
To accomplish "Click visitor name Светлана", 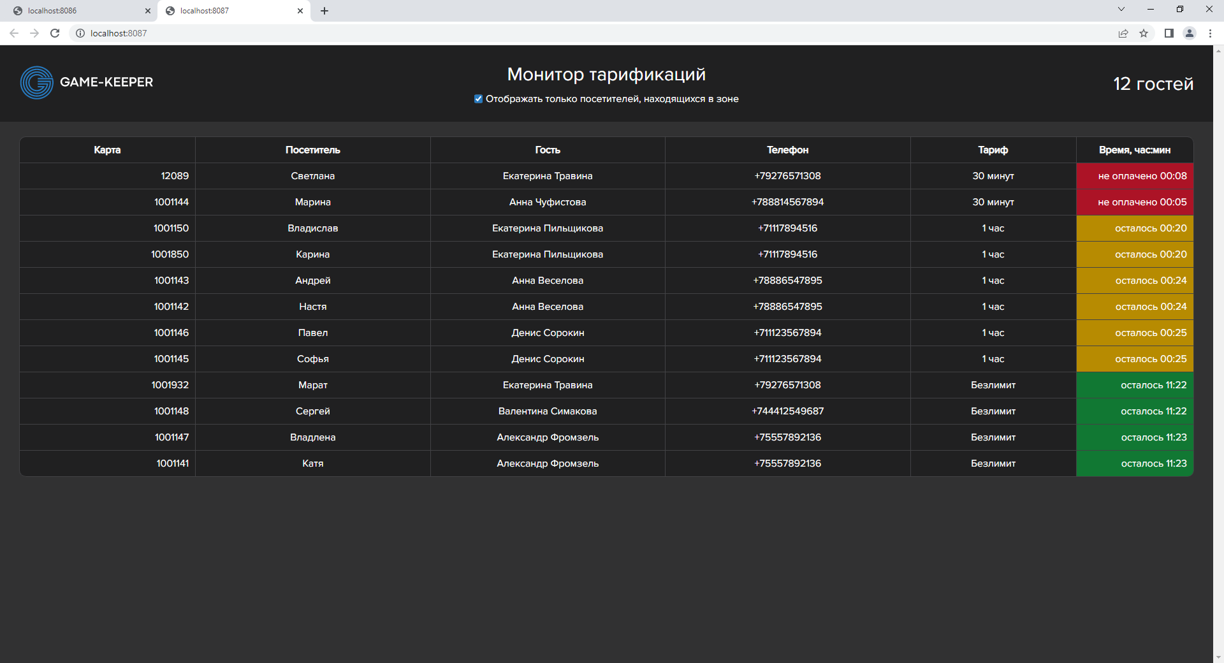I will (x=312, y=176).
